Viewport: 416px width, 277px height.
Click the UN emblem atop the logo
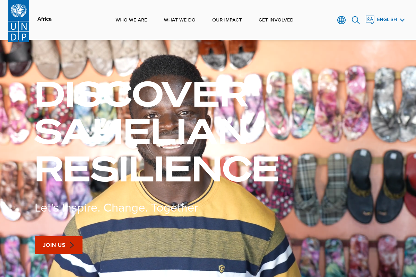(x=19, y=10)
